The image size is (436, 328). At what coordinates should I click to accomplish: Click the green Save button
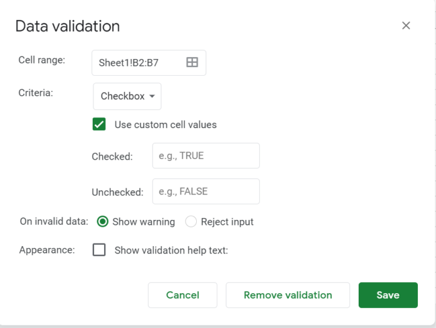(x=387, y=295)
